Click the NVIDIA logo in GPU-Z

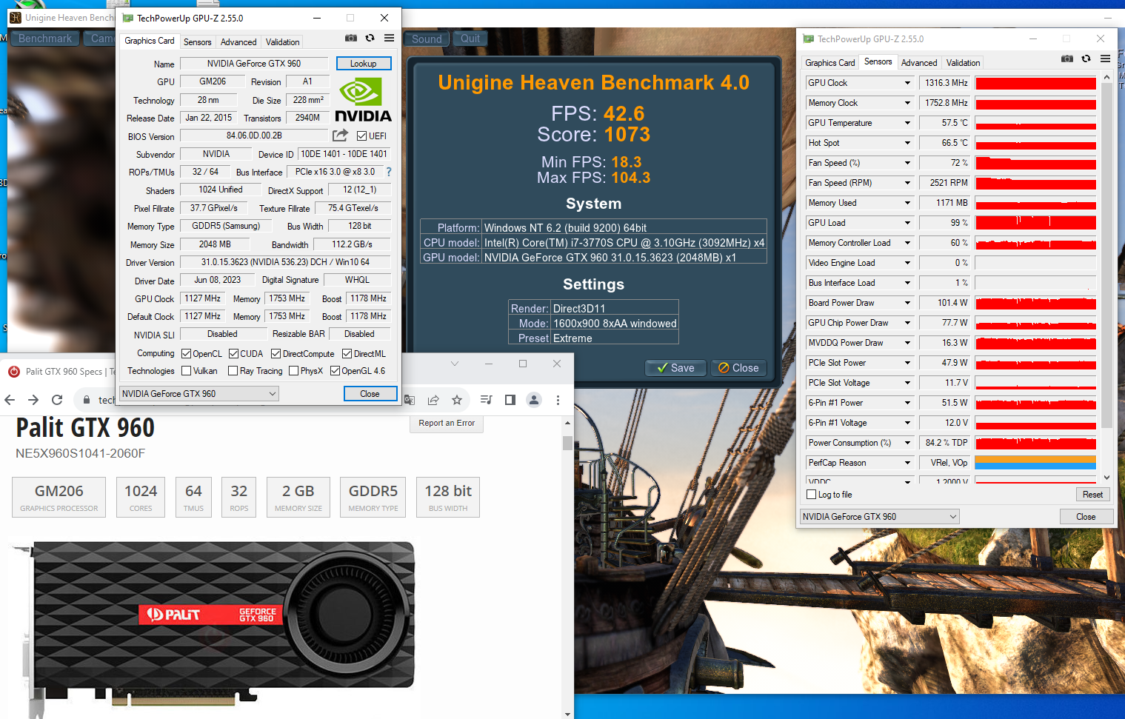tap(363, 101)
